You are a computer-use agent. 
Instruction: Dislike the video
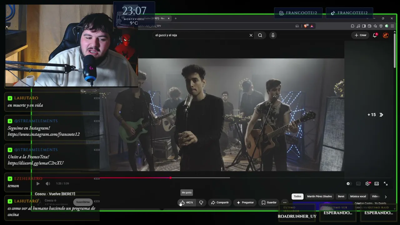(201, 202)
